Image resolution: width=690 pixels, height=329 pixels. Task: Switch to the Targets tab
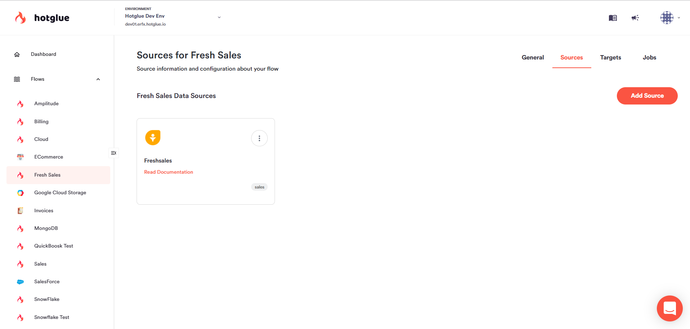tap(610, 58)
